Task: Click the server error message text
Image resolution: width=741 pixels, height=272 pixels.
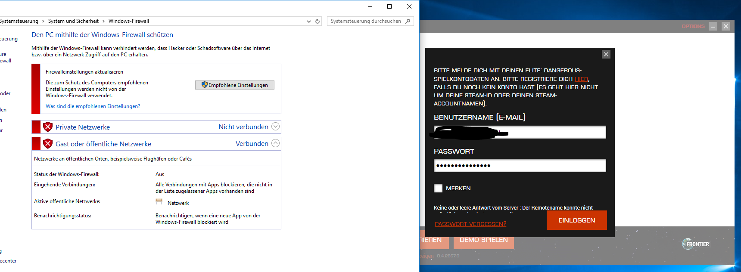Action: click(x=513, y=208)
